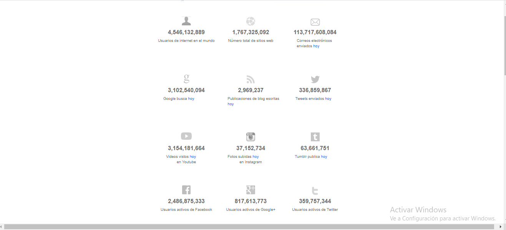Click the horizontal scrollbar left arrow

click(x=2, y=227)
